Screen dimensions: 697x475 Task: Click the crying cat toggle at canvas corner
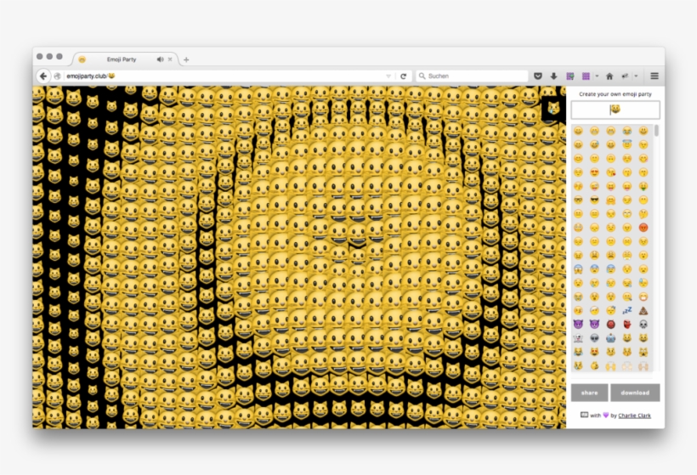click(552, 108)
